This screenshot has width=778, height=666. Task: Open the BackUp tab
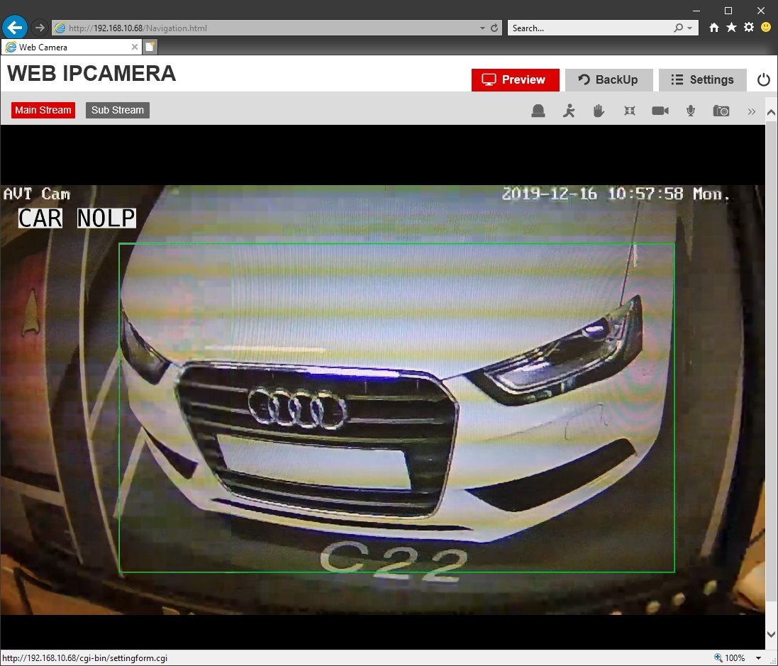click(x=608, y=80)
